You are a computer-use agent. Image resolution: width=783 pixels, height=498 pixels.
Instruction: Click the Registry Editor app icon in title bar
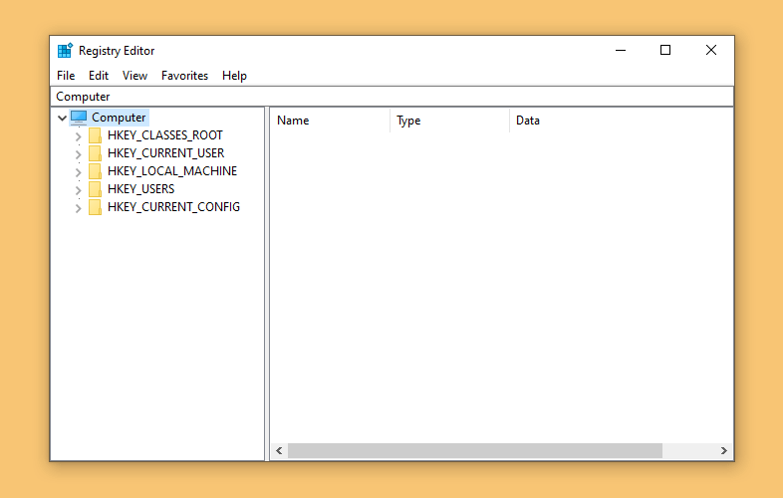[x=65, y=51]
